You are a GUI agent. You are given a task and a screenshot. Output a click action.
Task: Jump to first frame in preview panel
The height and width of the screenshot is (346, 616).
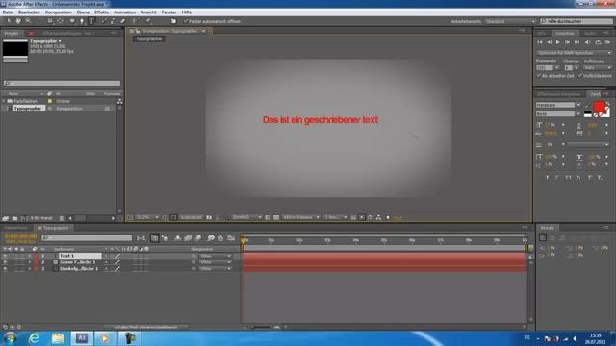540,42
